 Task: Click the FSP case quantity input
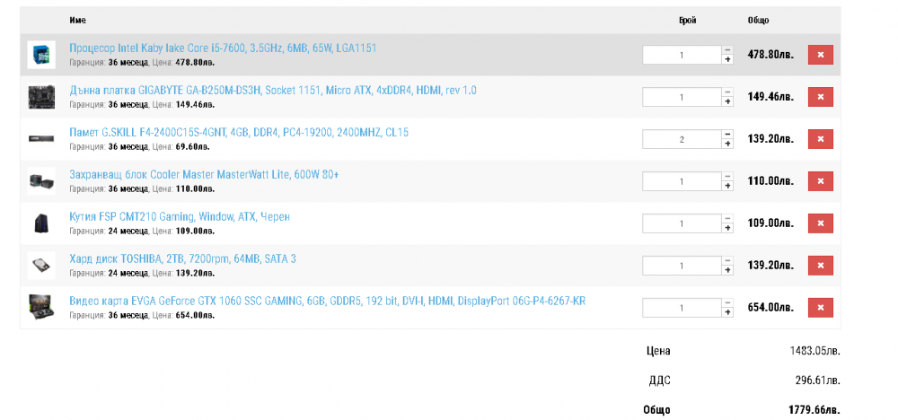tap(682, 223)
